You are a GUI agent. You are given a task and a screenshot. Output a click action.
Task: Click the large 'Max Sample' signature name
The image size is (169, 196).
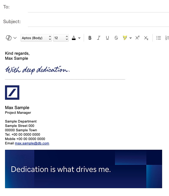coord(17,108)
